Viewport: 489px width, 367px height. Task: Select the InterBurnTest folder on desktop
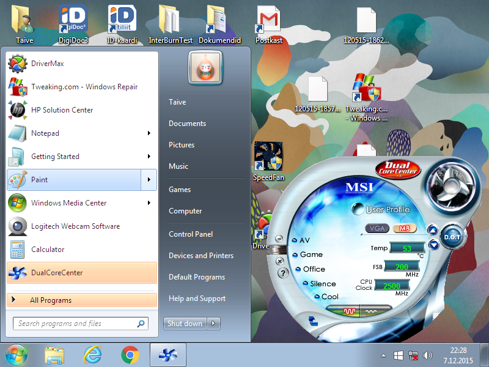pos(171,24)
